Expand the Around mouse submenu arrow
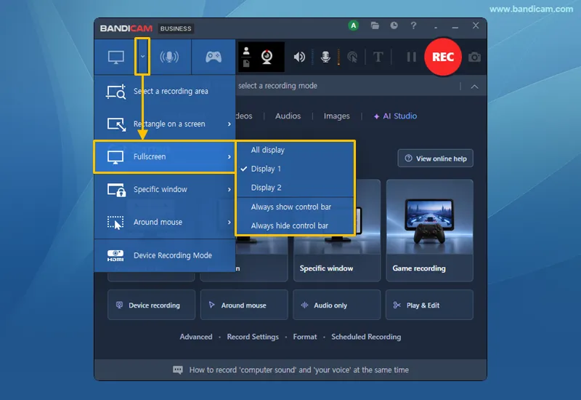The image size is (581, 400). (x=229, y=222)
